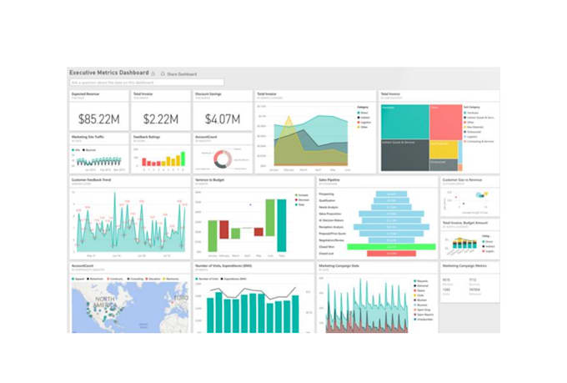Click the coral red block in the treemap
Screen dimensions: 567x383
[x=446, y=122]
